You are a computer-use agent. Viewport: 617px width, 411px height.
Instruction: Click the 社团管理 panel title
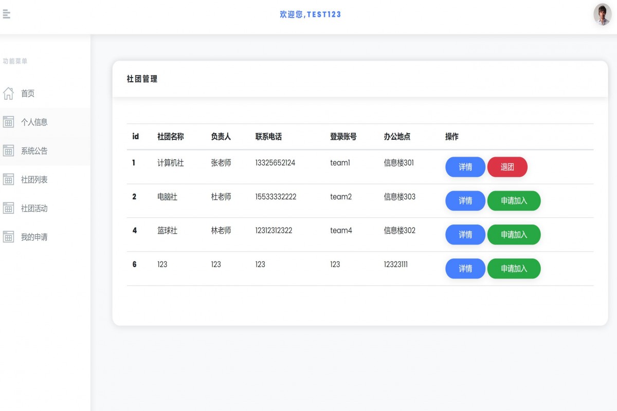coord(141,80)
